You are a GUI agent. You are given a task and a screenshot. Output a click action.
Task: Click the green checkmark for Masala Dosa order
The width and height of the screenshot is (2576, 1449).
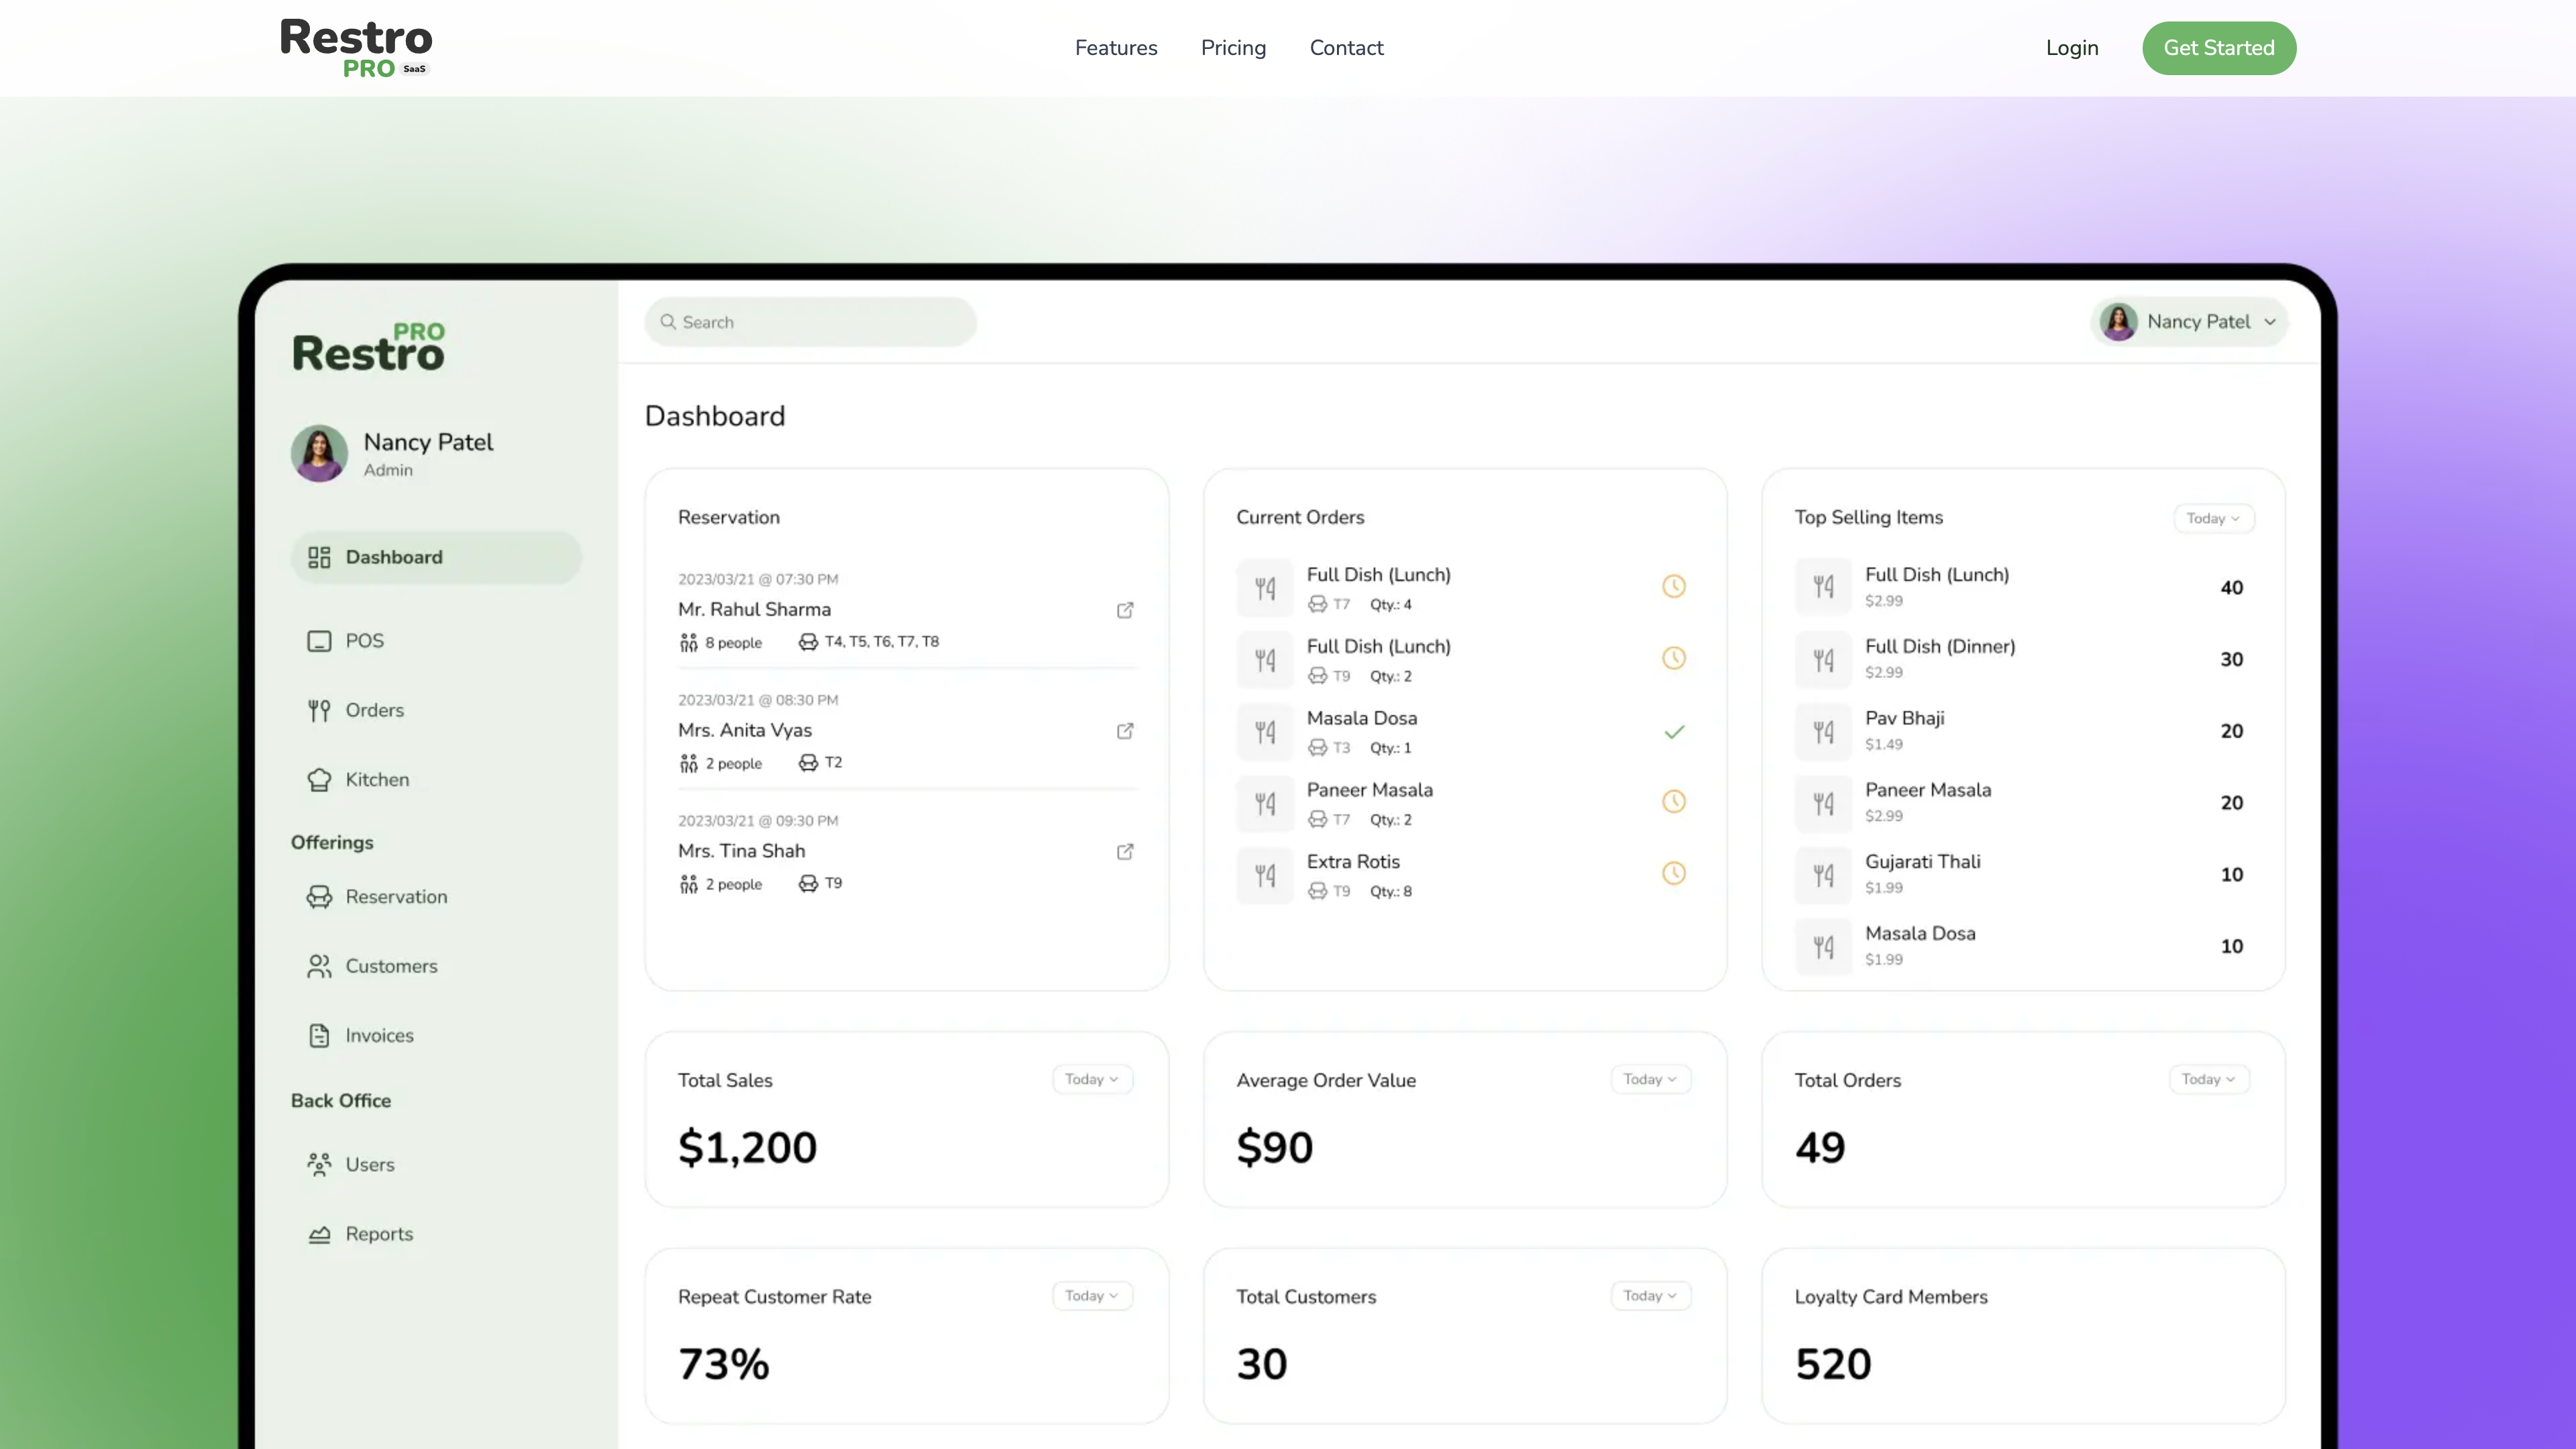[x=1674, y=732]
